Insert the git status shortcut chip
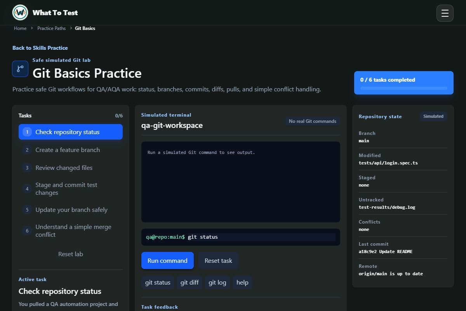This screenshot has height=311, width=466. pos(158,283)
